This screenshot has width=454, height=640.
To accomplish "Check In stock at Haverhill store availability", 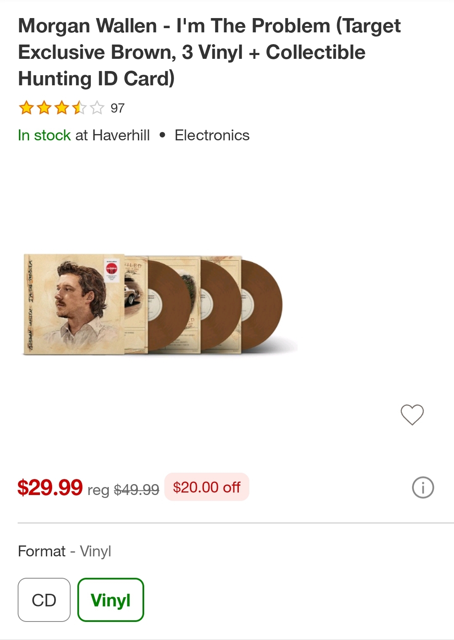I will [84, 135].
